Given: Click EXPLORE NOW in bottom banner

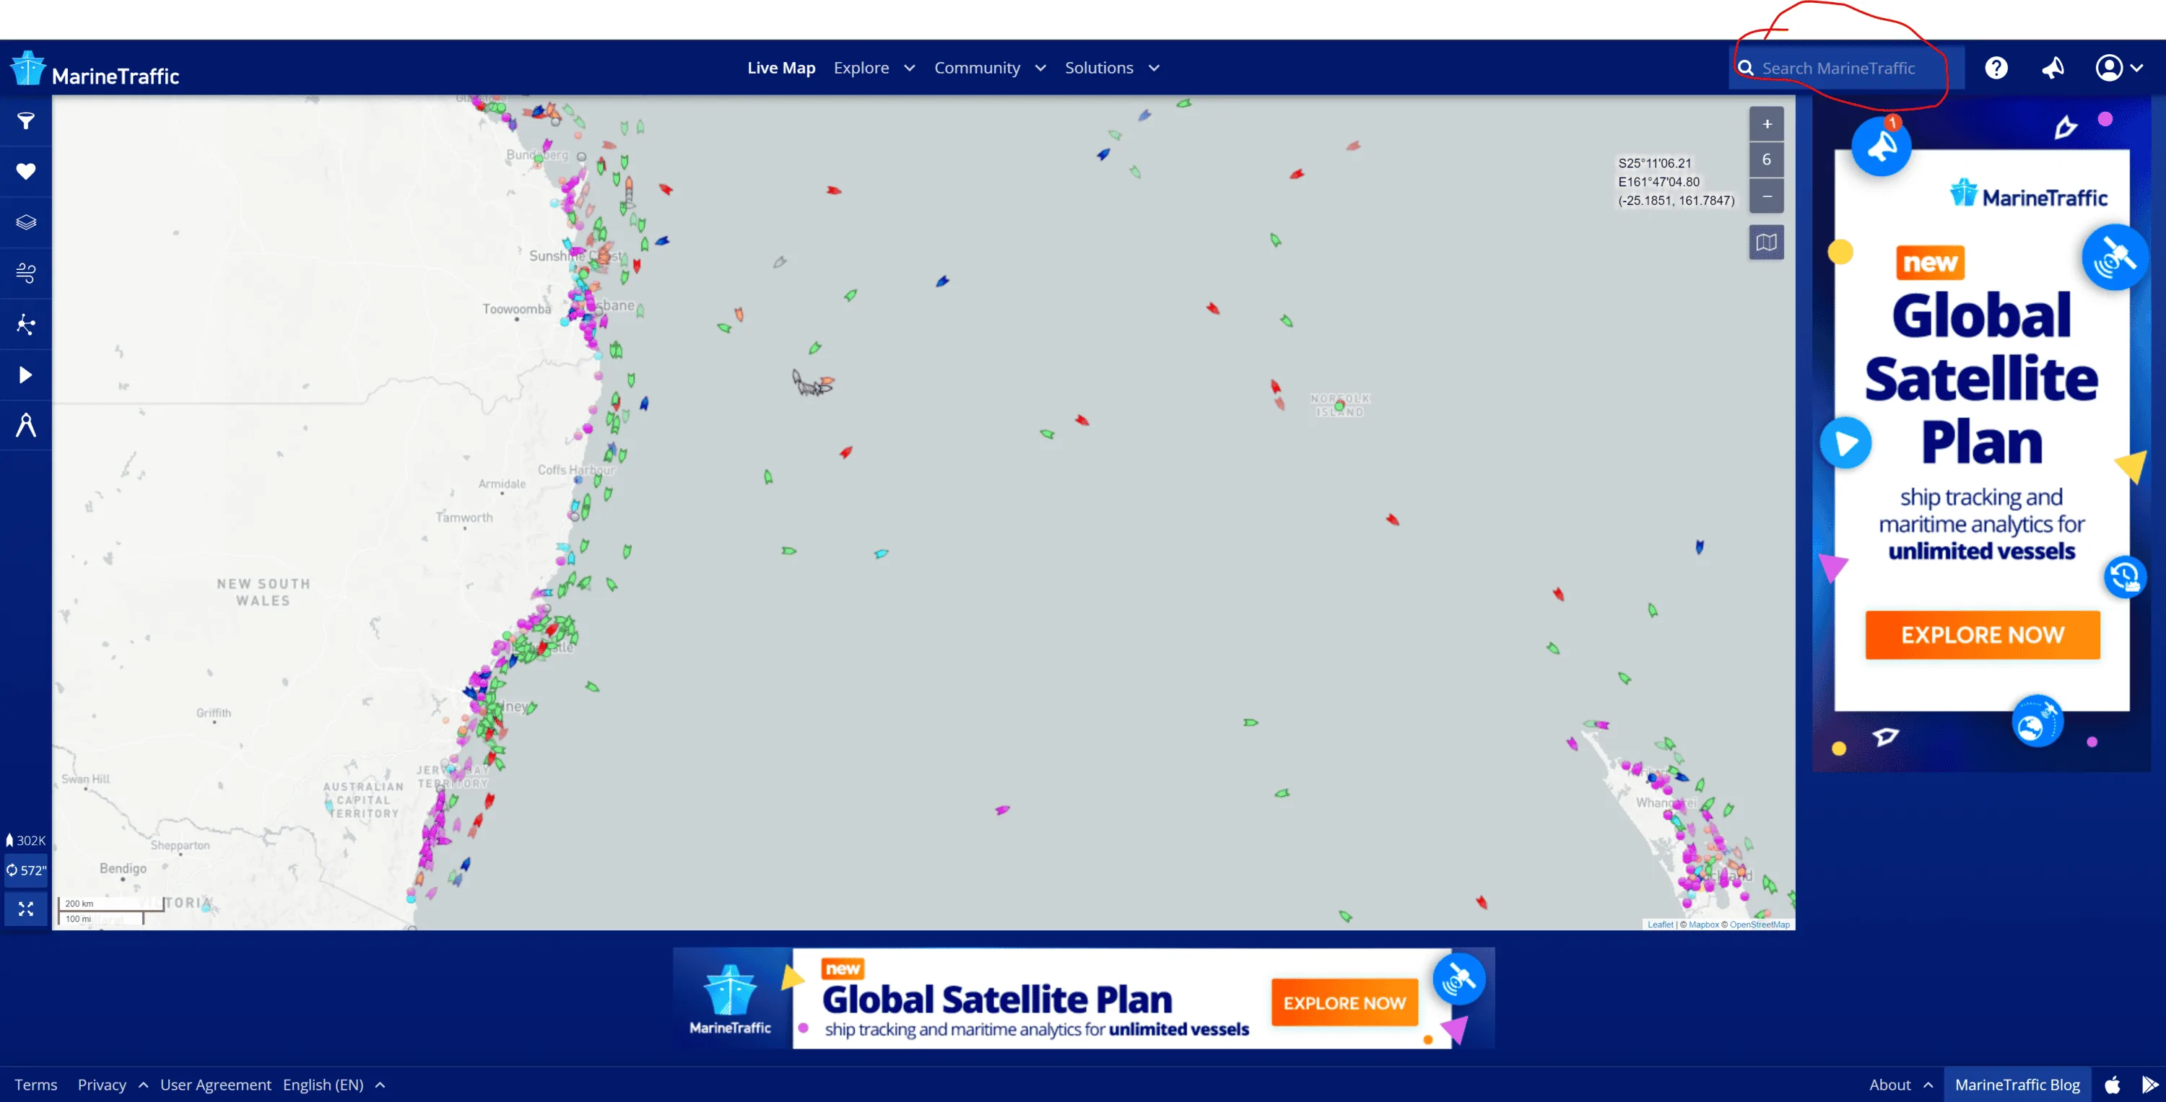Looking at the screenshot, I should coord(1344,1003).
